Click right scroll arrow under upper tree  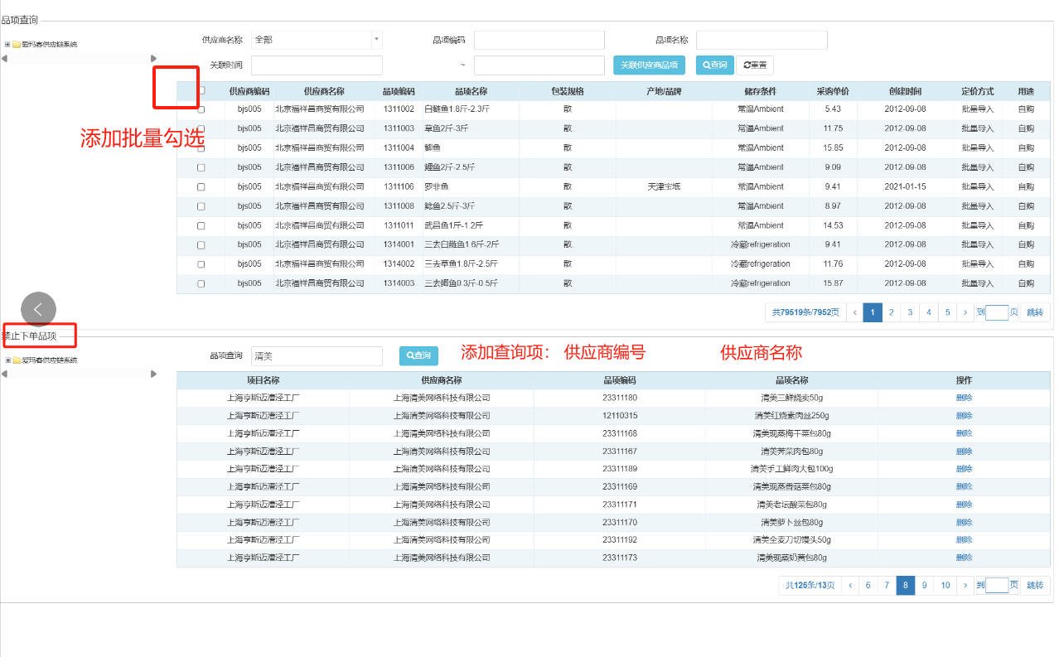point(153,58)
